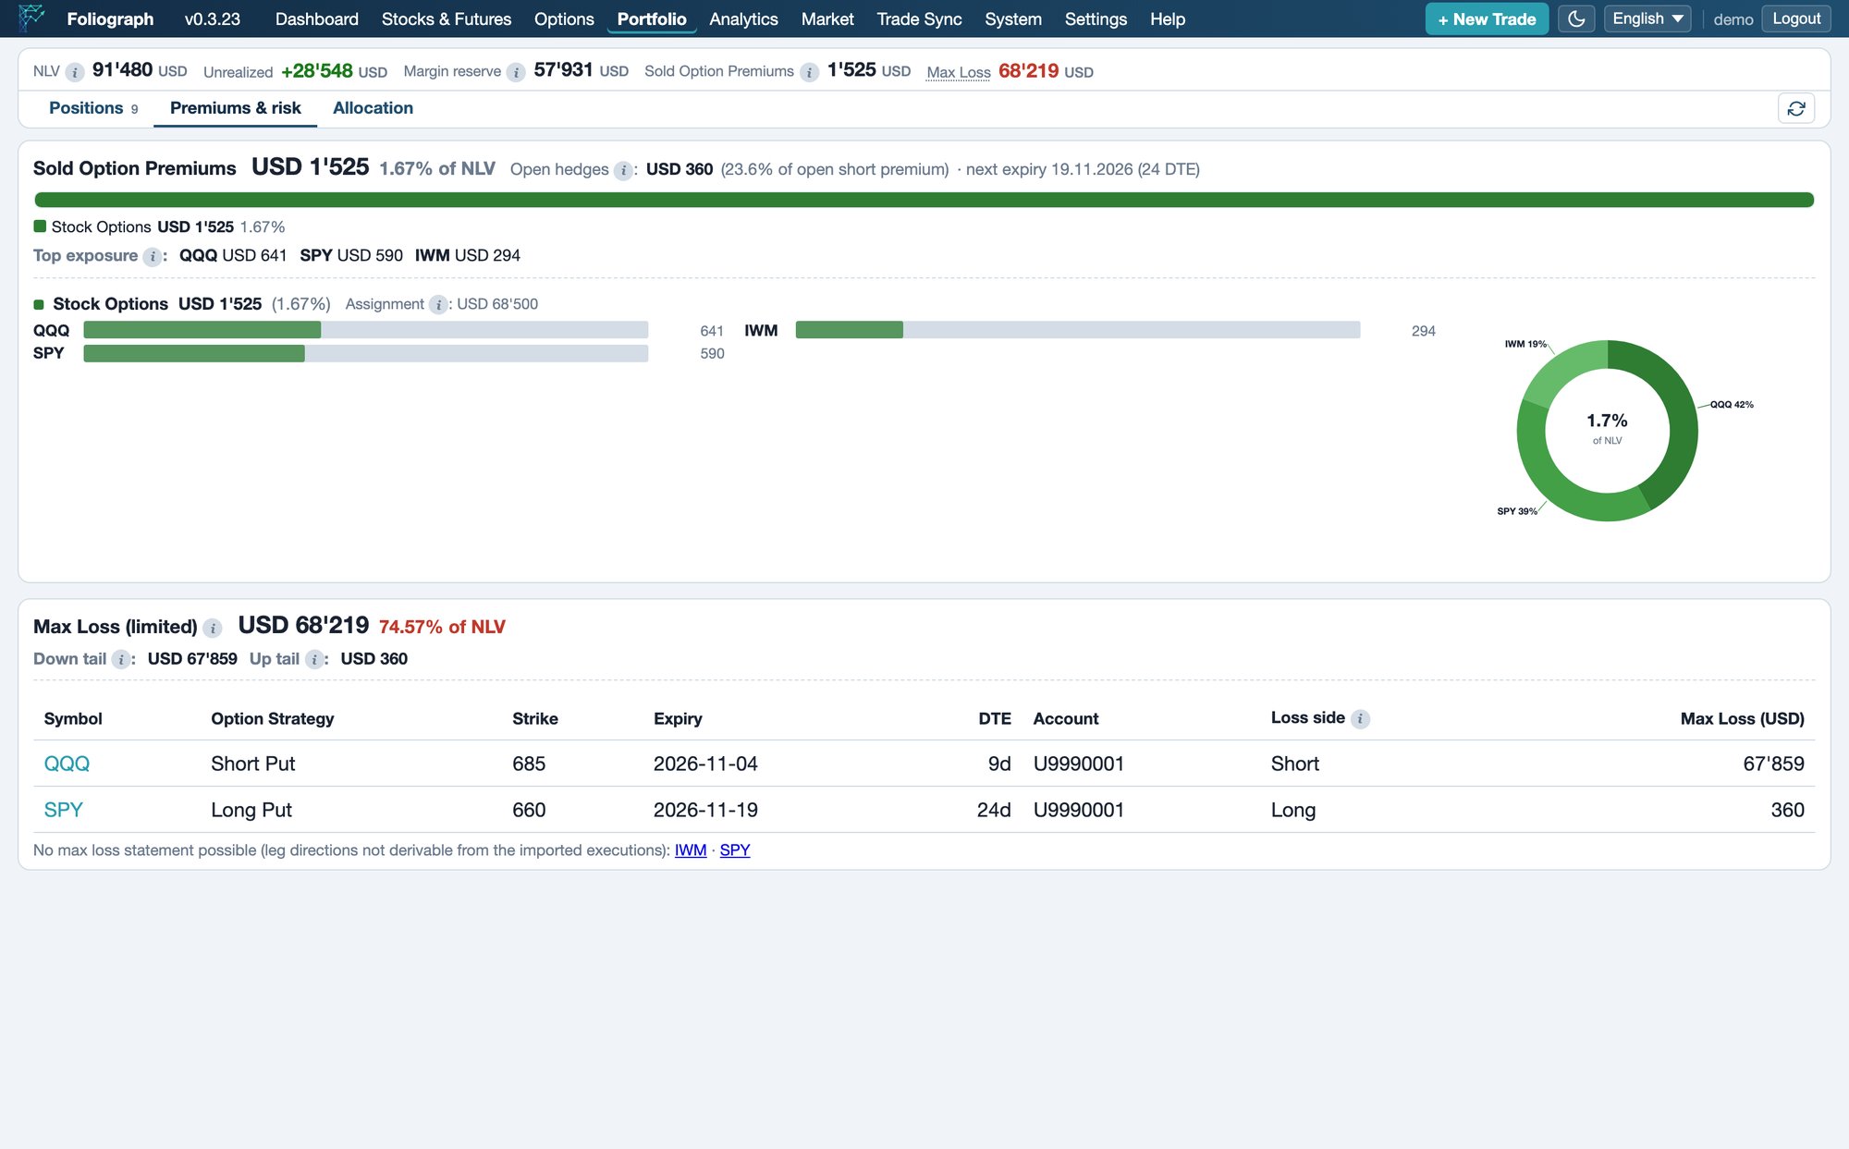Open the Trade Sync menu
Screen dimensions: 1849x1149
click(919, 18)
